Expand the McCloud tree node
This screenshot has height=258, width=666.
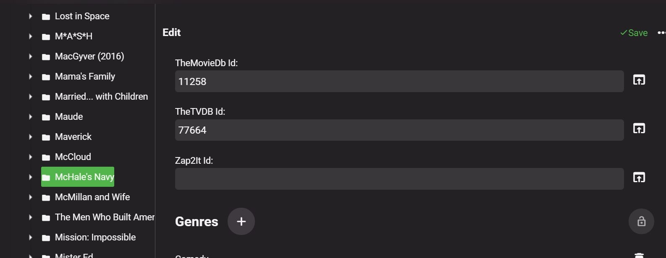click(31, 157)
